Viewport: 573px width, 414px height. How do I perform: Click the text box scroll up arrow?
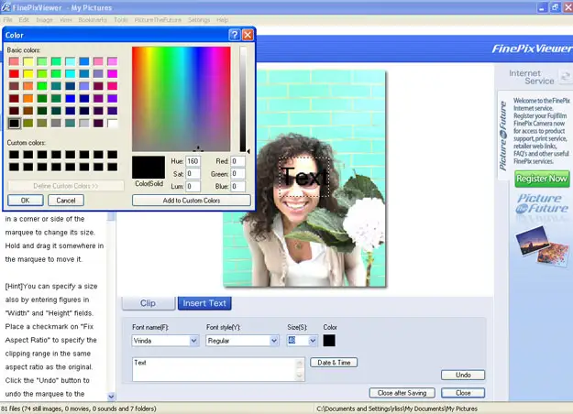point(300,363)
